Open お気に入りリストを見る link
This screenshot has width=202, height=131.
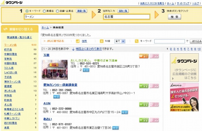152,3
